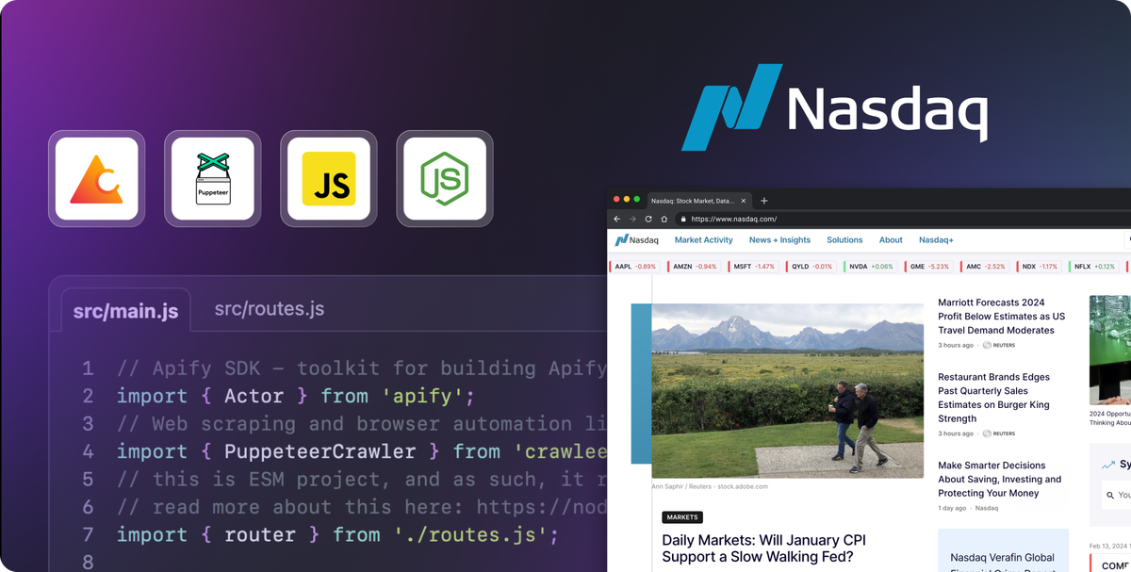The width and height of the screenshot is (1131, 572).
Task: Switch to the src/routes.js tab
Action: (270, 308)
